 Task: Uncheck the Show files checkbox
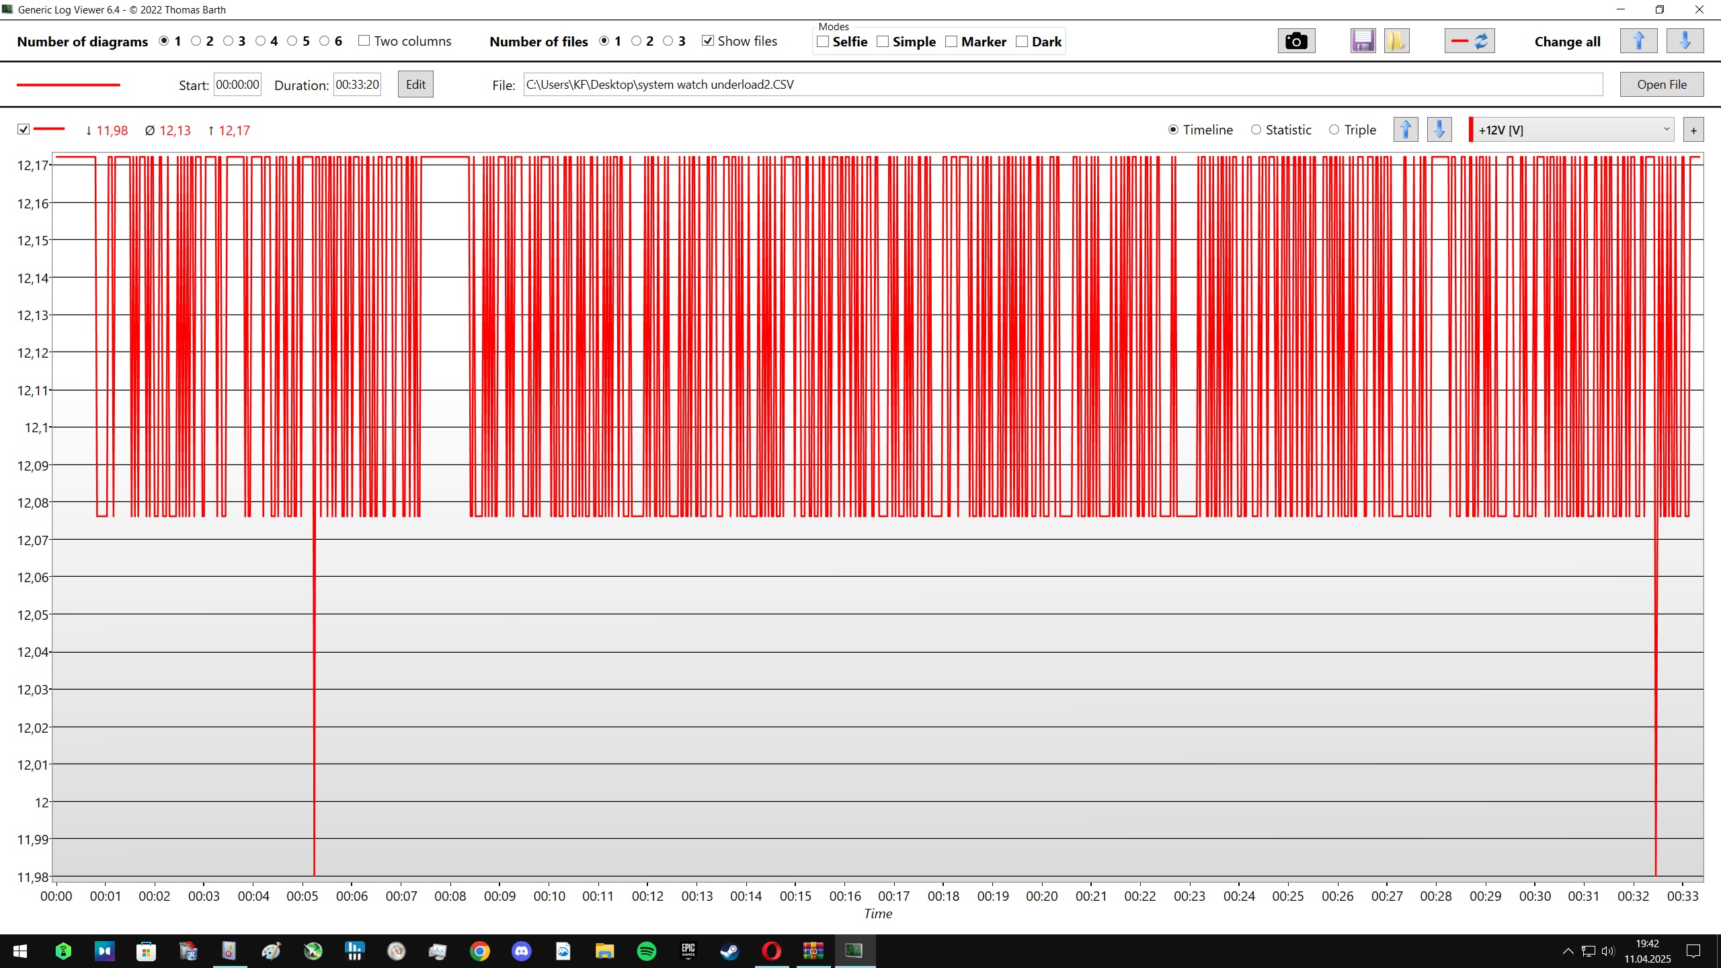[708, 41]
